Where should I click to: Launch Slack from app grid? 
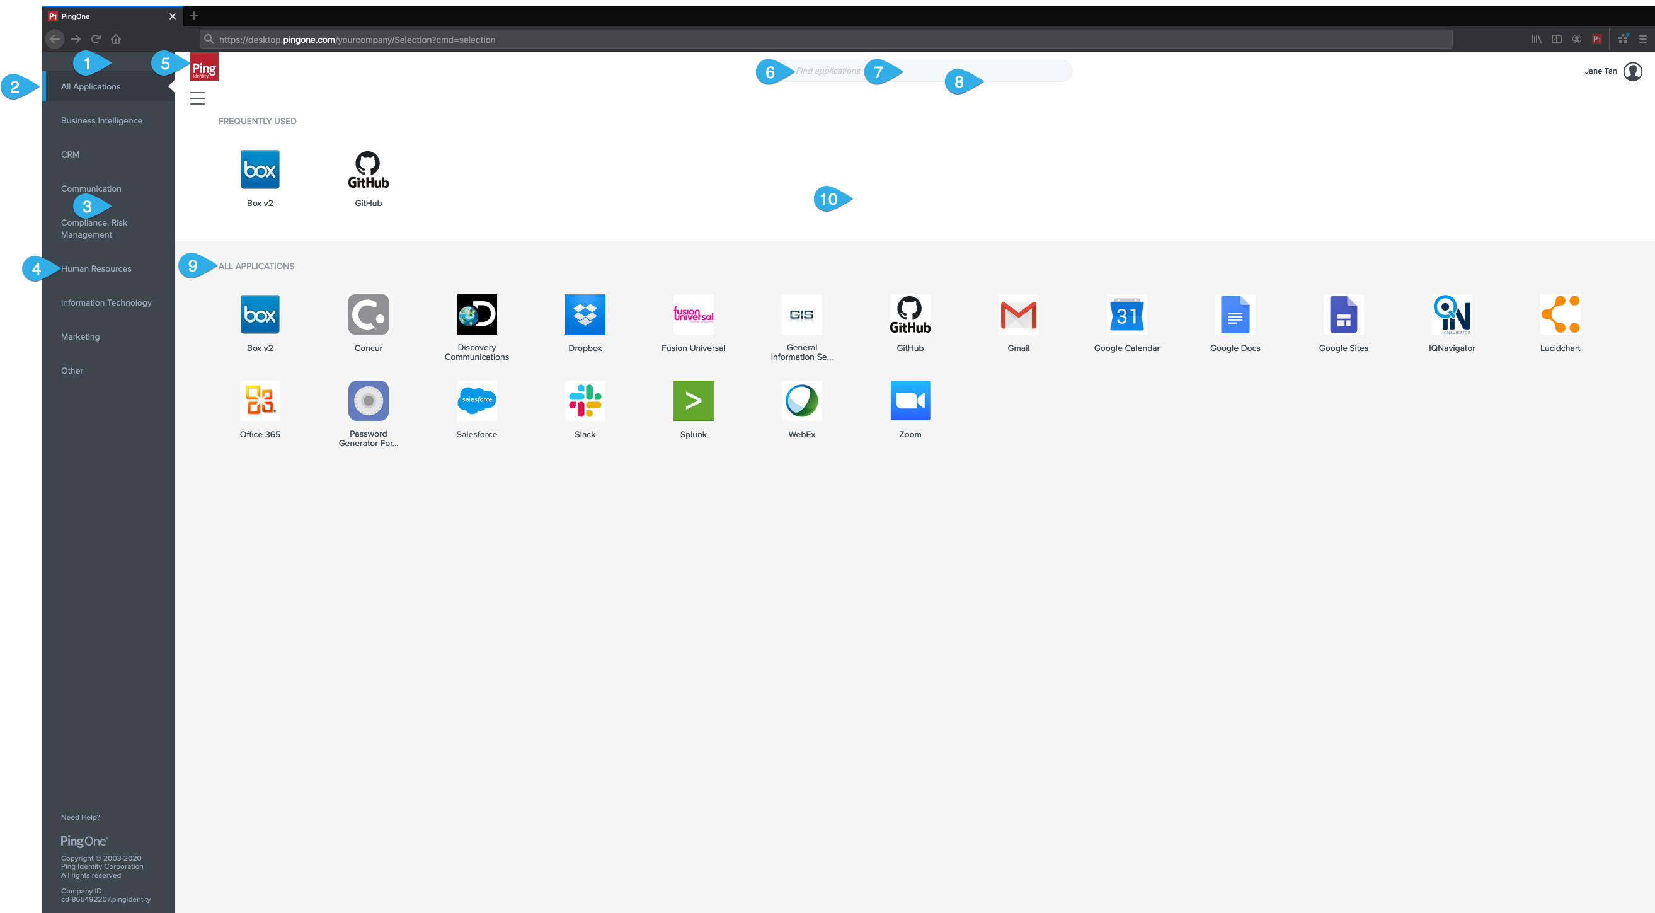pos(584,400)
